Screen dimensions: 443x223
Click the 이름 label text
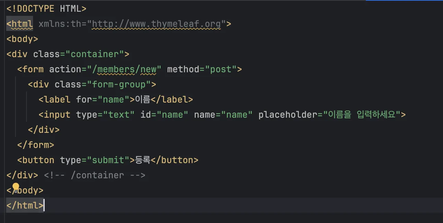pos(143,99)
